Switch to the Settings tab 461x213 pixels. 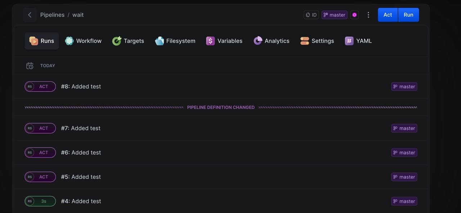(x=317, y=41)
